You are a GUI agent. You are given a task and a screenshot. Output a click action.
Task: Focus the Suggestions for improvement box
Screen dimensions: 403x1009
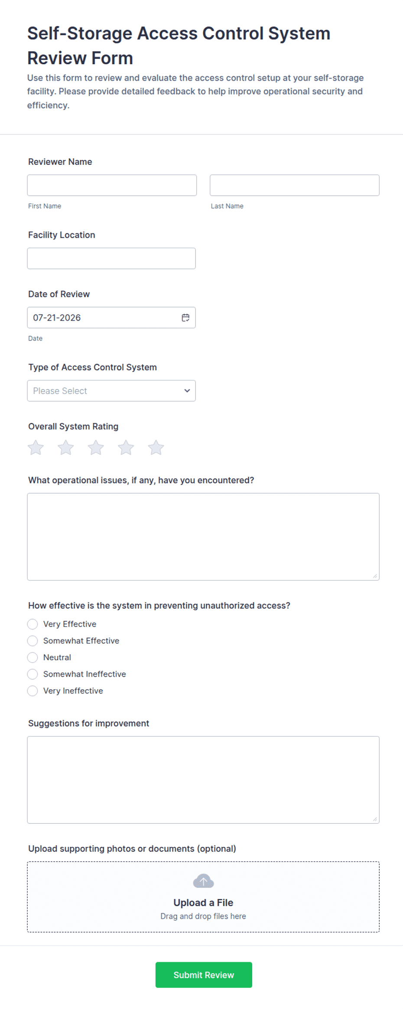(x=203, y=780)
